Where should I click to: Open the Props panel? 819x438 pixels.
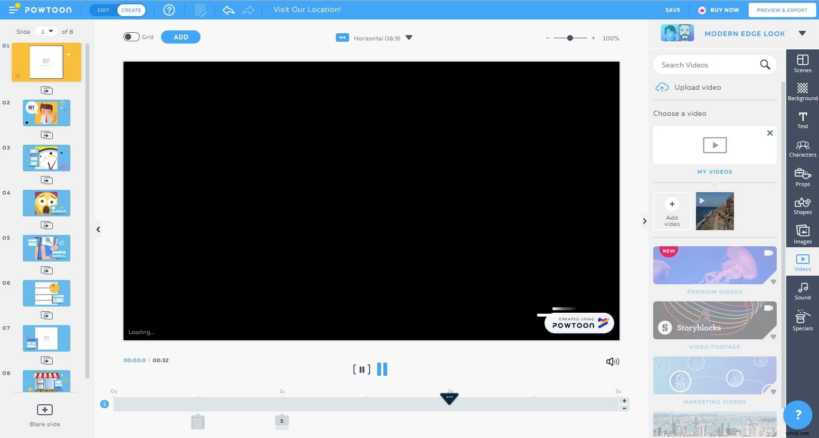802,176
